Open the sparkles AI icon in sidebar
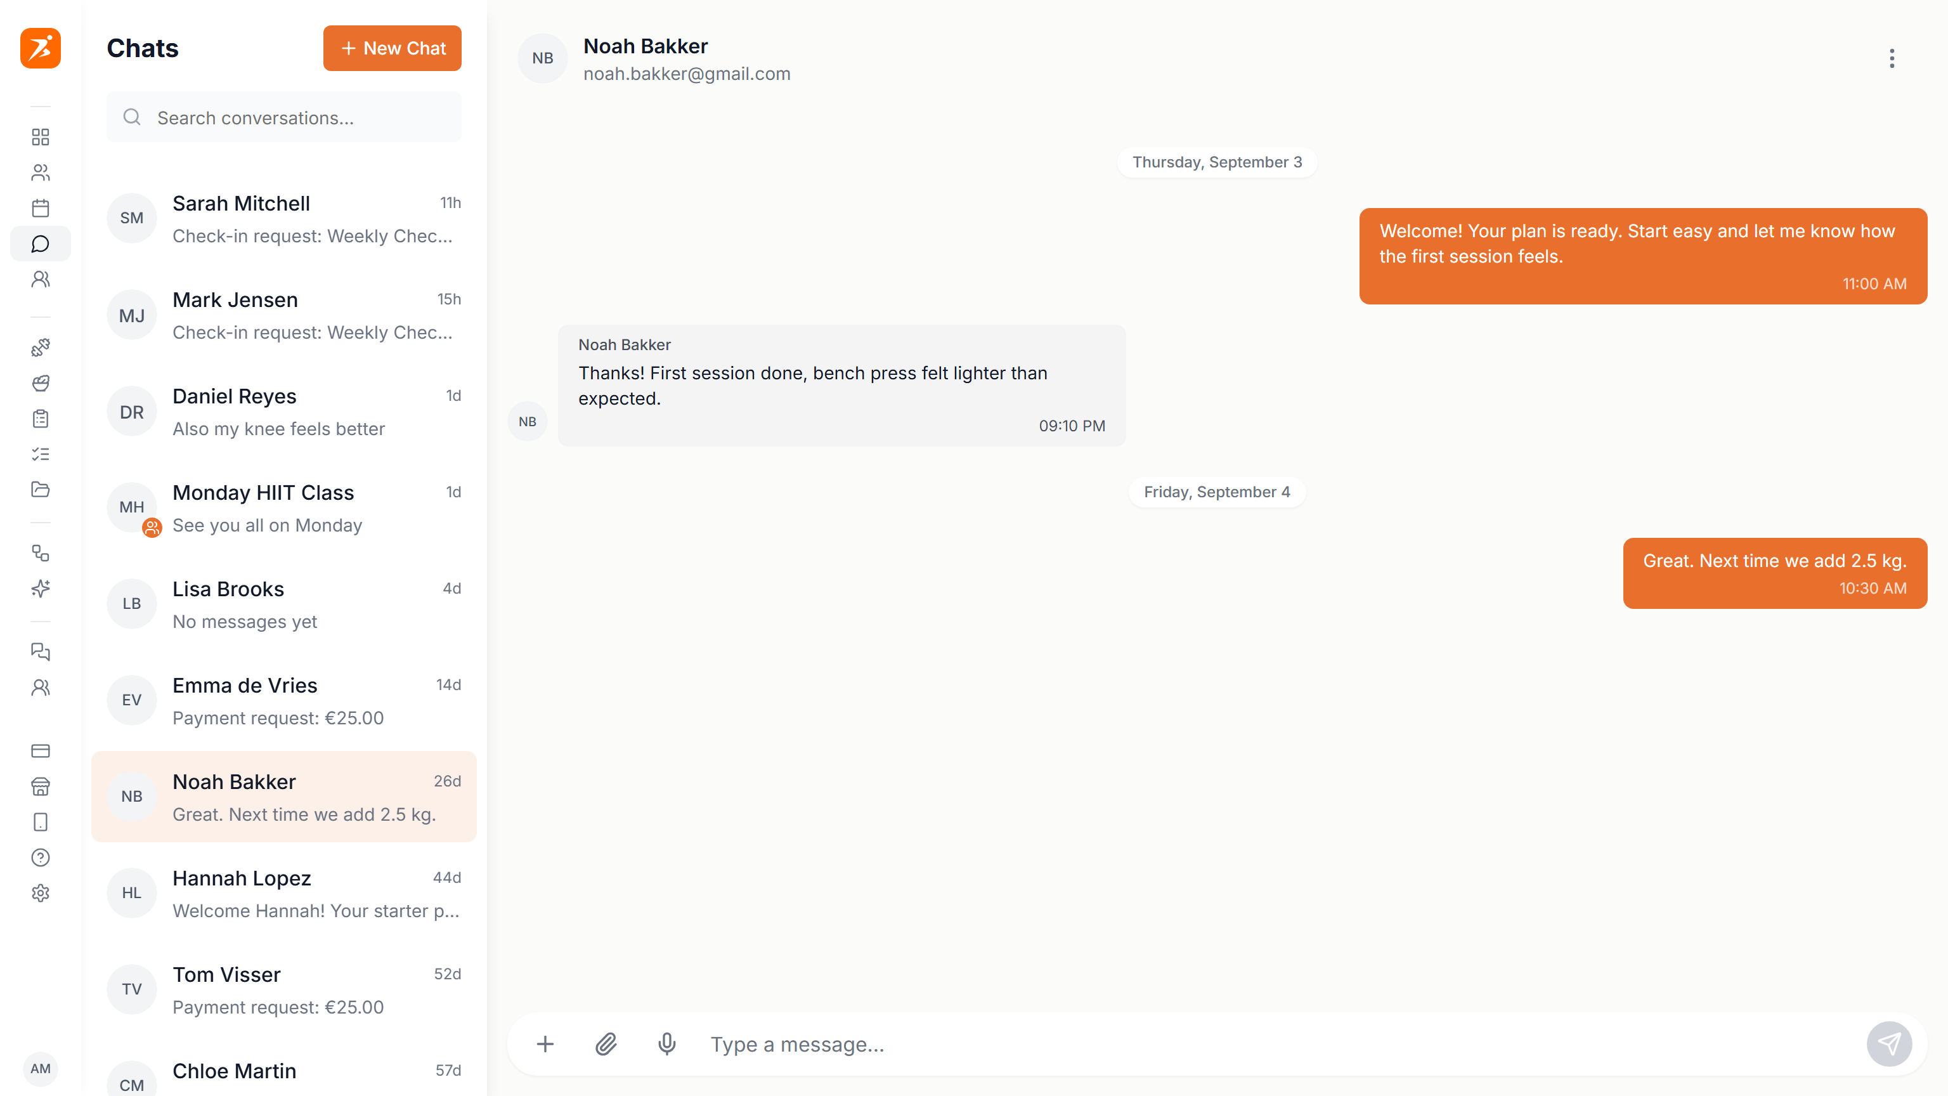The height and width of the screenshot is (1096, 1948). (40, 589)
